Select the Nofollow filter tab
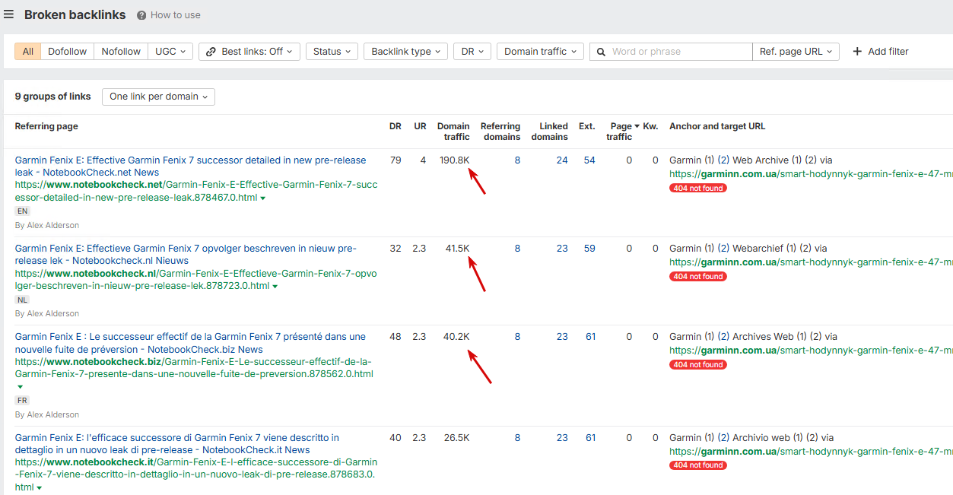The image size is (953, 495). click(121, 52)
